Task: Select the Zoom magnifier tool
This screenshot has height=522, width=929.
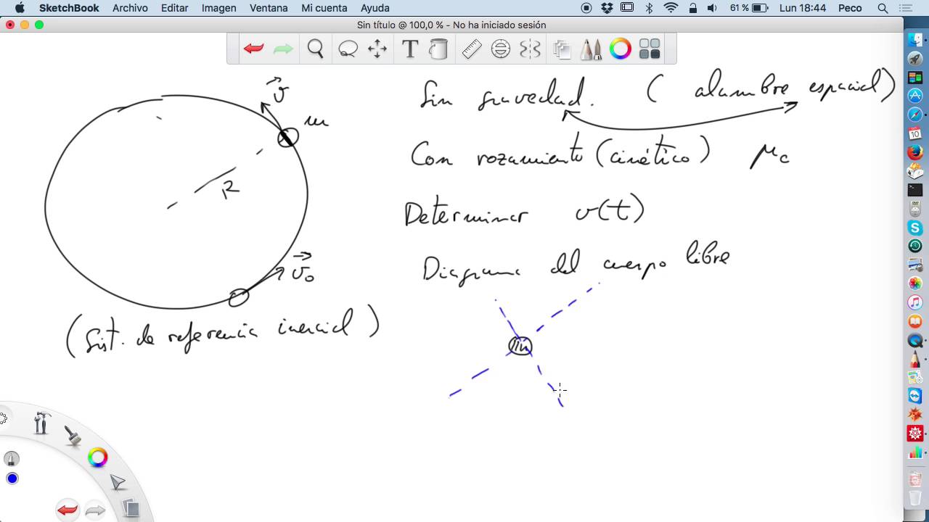Action: tap(316, 49)
